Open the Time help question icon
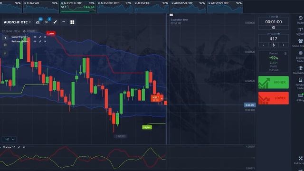304x171 pixels. click(x=277, y=17)
